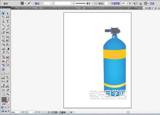Select the Ellipse shape tool
The height and width of the screenshot is (115, 160).
coord(8,25)
